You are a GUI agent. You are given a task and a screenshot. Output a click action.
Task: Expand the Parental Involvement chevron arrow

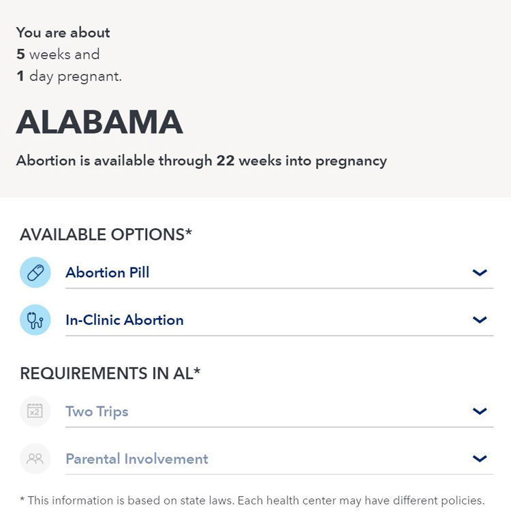(480, 458)
